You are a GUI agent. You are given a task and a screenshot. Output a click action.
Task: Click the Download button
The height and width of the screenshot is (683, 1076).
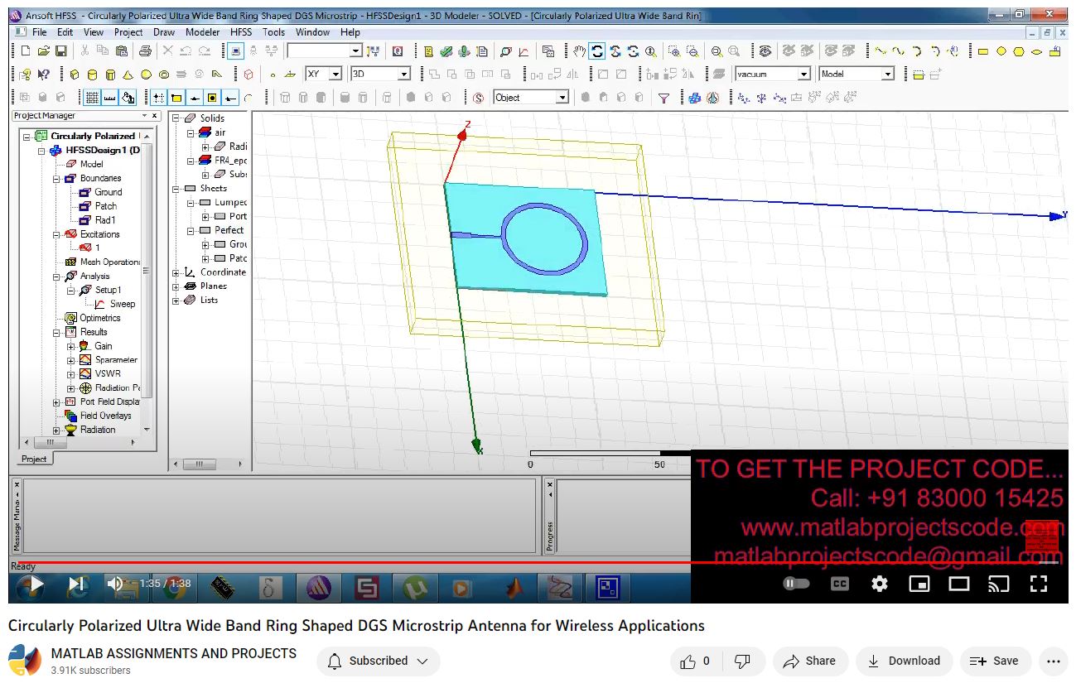[904, 661]
